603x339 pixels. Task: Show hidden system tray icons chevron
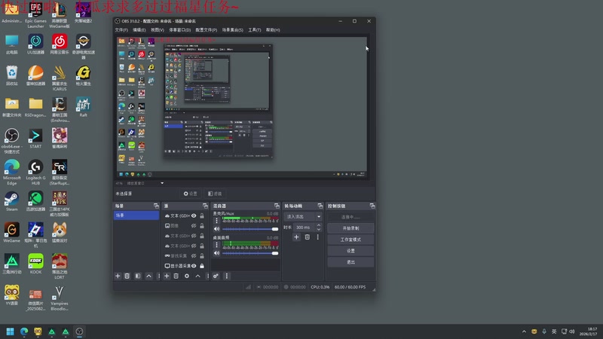point(524,331)
